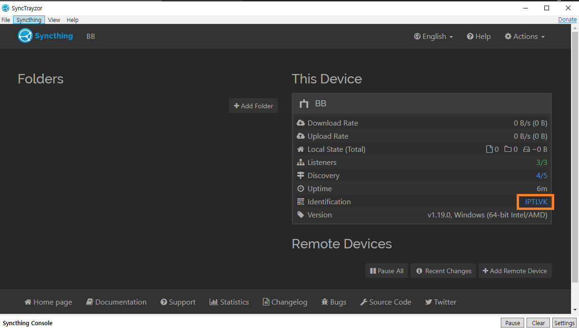
Task: Open the Bugs footer link
Action: pos(334,302)
